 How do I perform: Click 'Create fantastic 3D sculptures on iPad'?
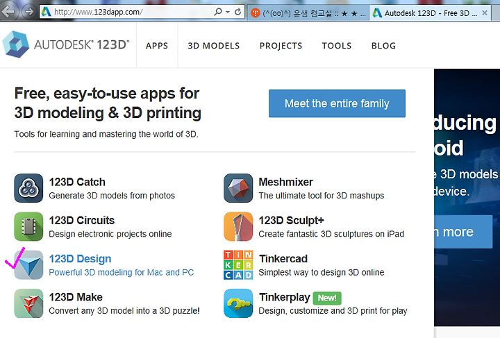pos(331,234)
